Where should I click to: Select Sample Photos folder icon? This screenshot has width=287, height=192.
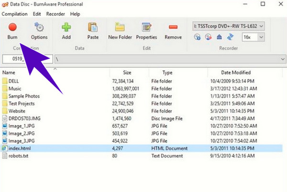click(x=5, y=96)
